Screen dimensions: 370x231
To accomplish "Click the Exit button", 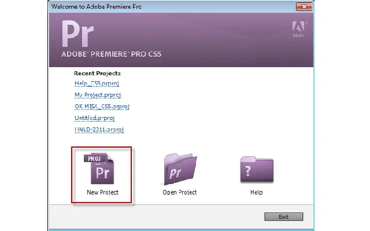I will 284,217.
